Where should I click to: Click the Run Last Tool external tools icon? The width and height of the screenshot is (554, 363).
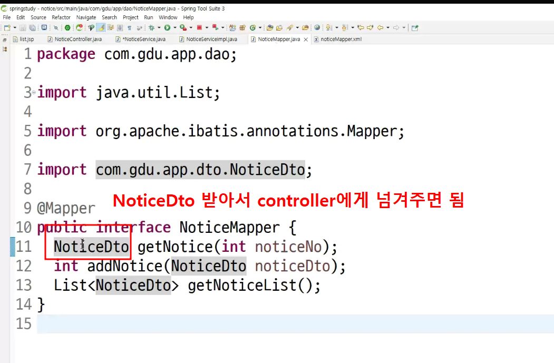(x=183, y=27)
